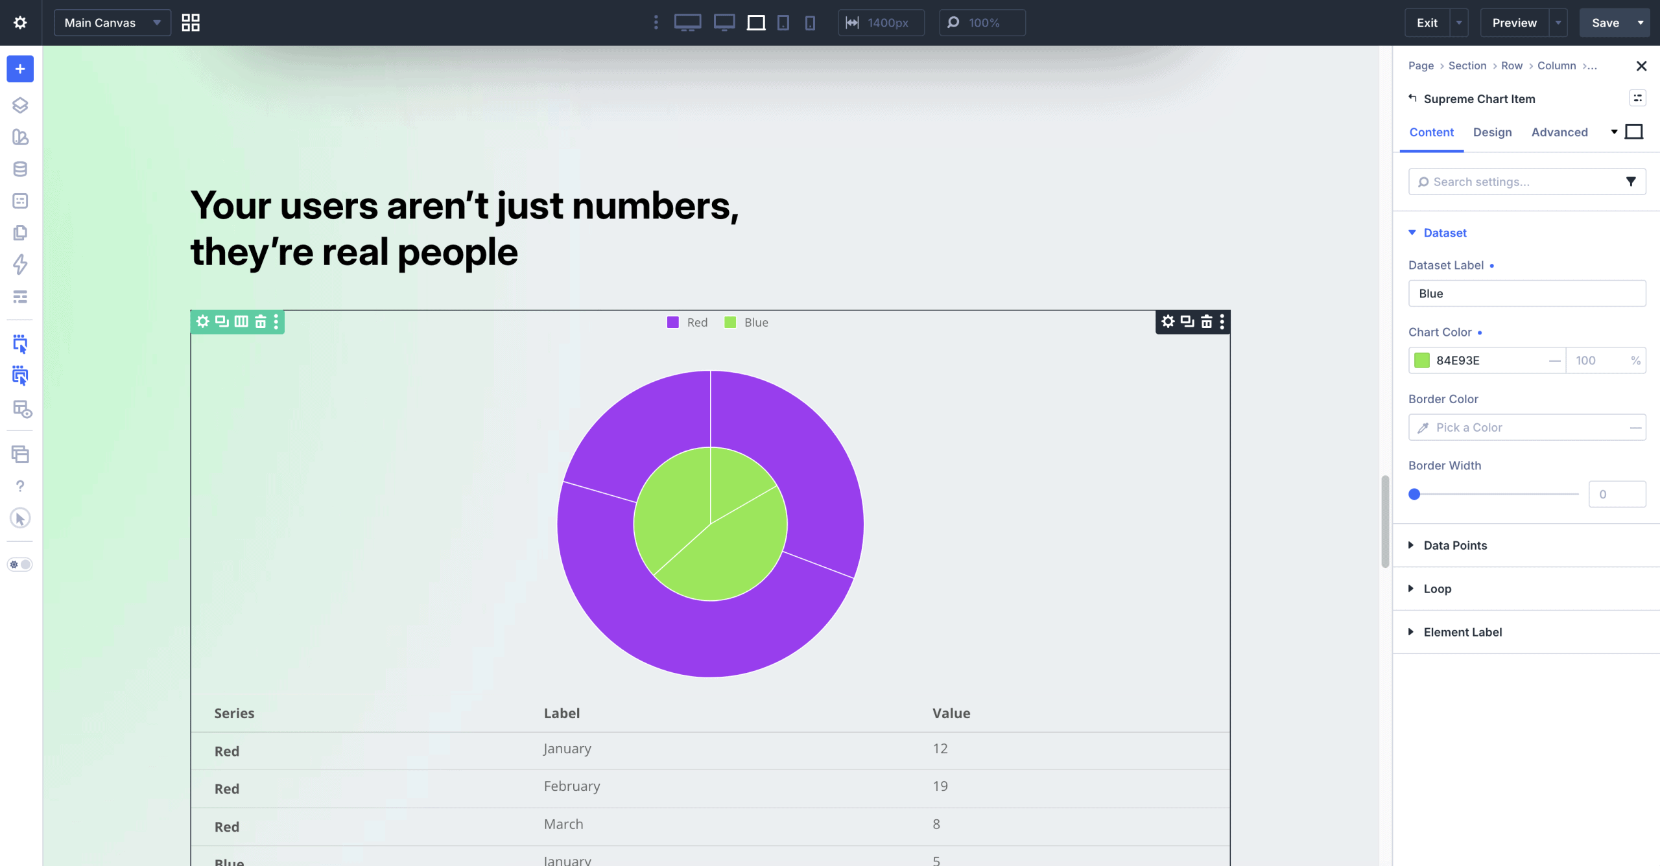The image size is (1660, 866).
Task: Open builder settings gear in top bar
Action: [x=20, y=23]
